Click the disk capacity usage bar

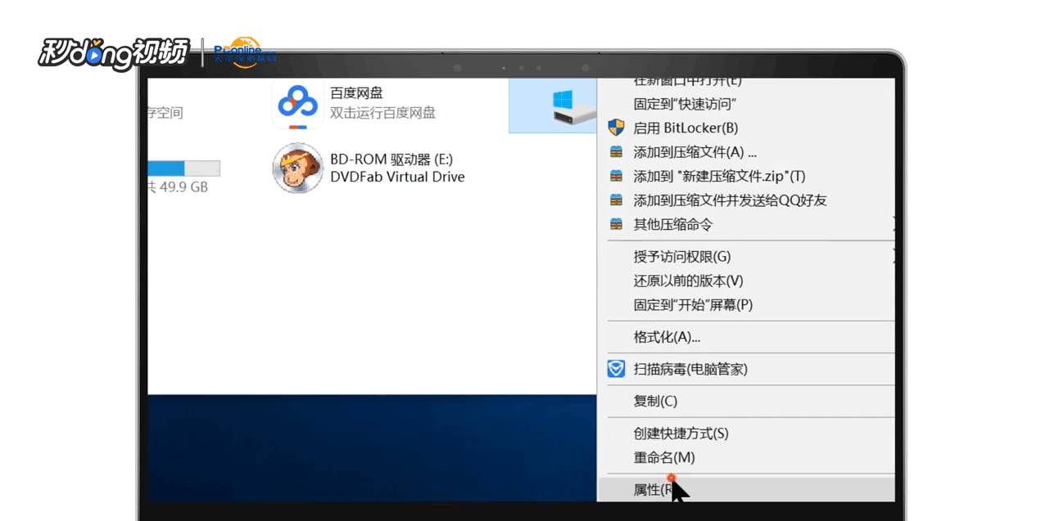click(x=183, y=168)
